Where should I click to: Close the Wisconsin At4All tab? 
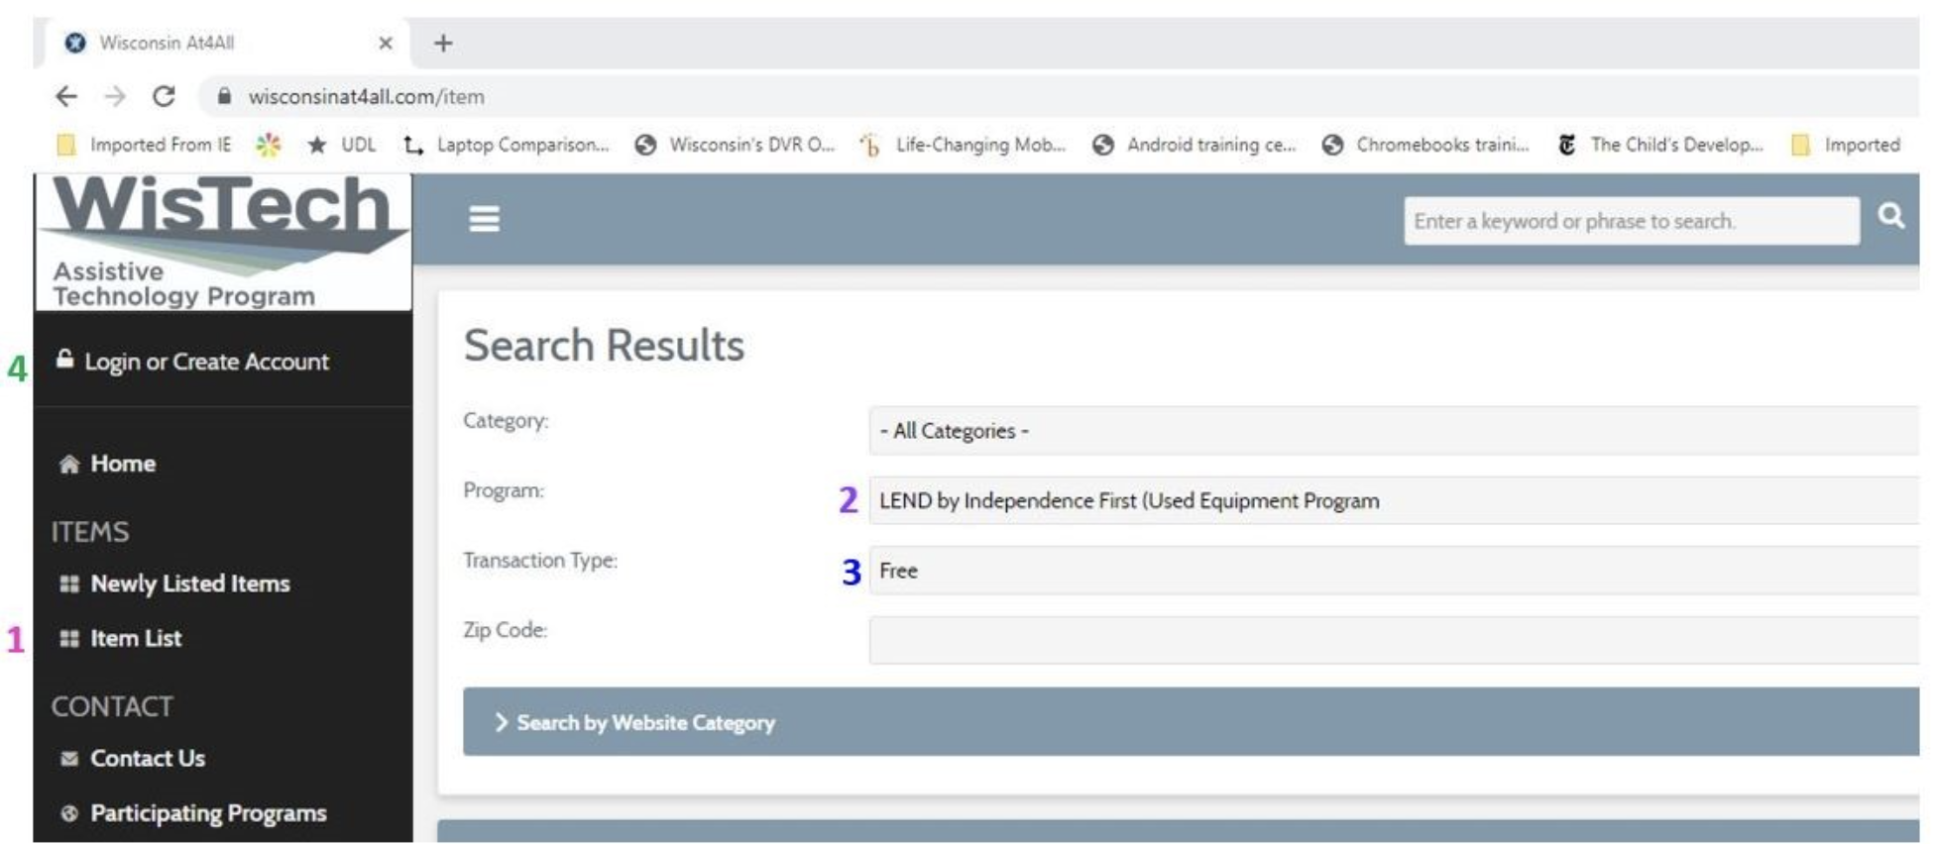click(386, 43)
